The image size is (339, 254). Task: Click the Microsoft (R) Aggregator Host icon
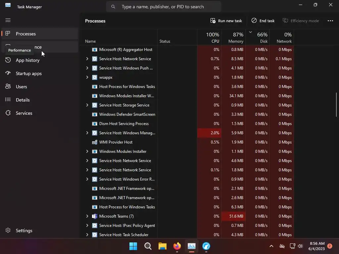pos(94,50)
